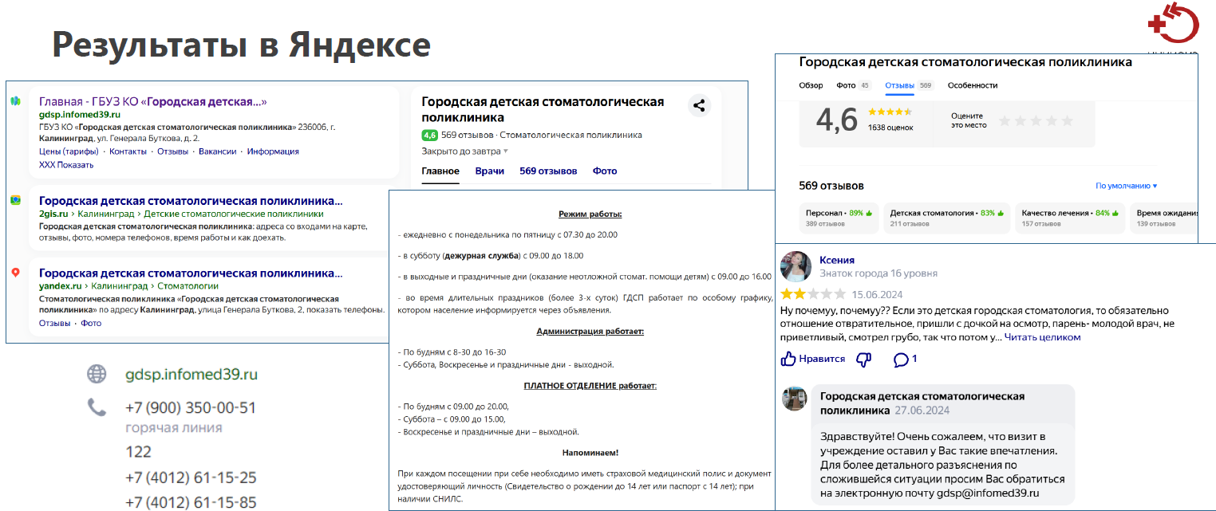
Task: Click Ксения's profile avatar
Action: [796, 265]
